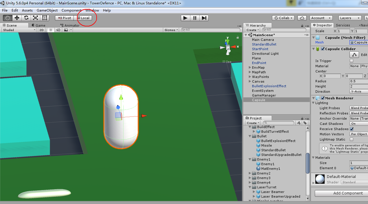Toggle 2D view mode
Viewport: 368px width, 204px height.
pyautogui.click(x=42, y=30)
